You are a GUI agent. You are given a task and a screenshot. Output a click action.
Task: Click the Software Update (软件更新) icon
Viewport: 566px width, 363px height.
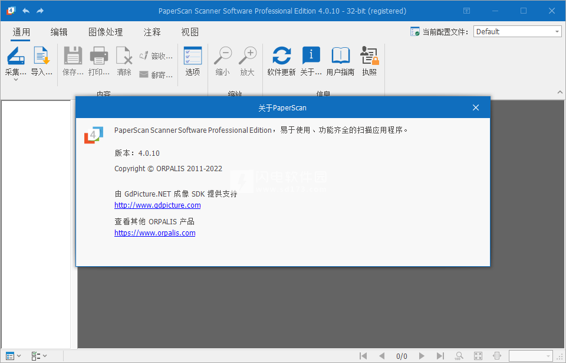click(x=282, y=56)
